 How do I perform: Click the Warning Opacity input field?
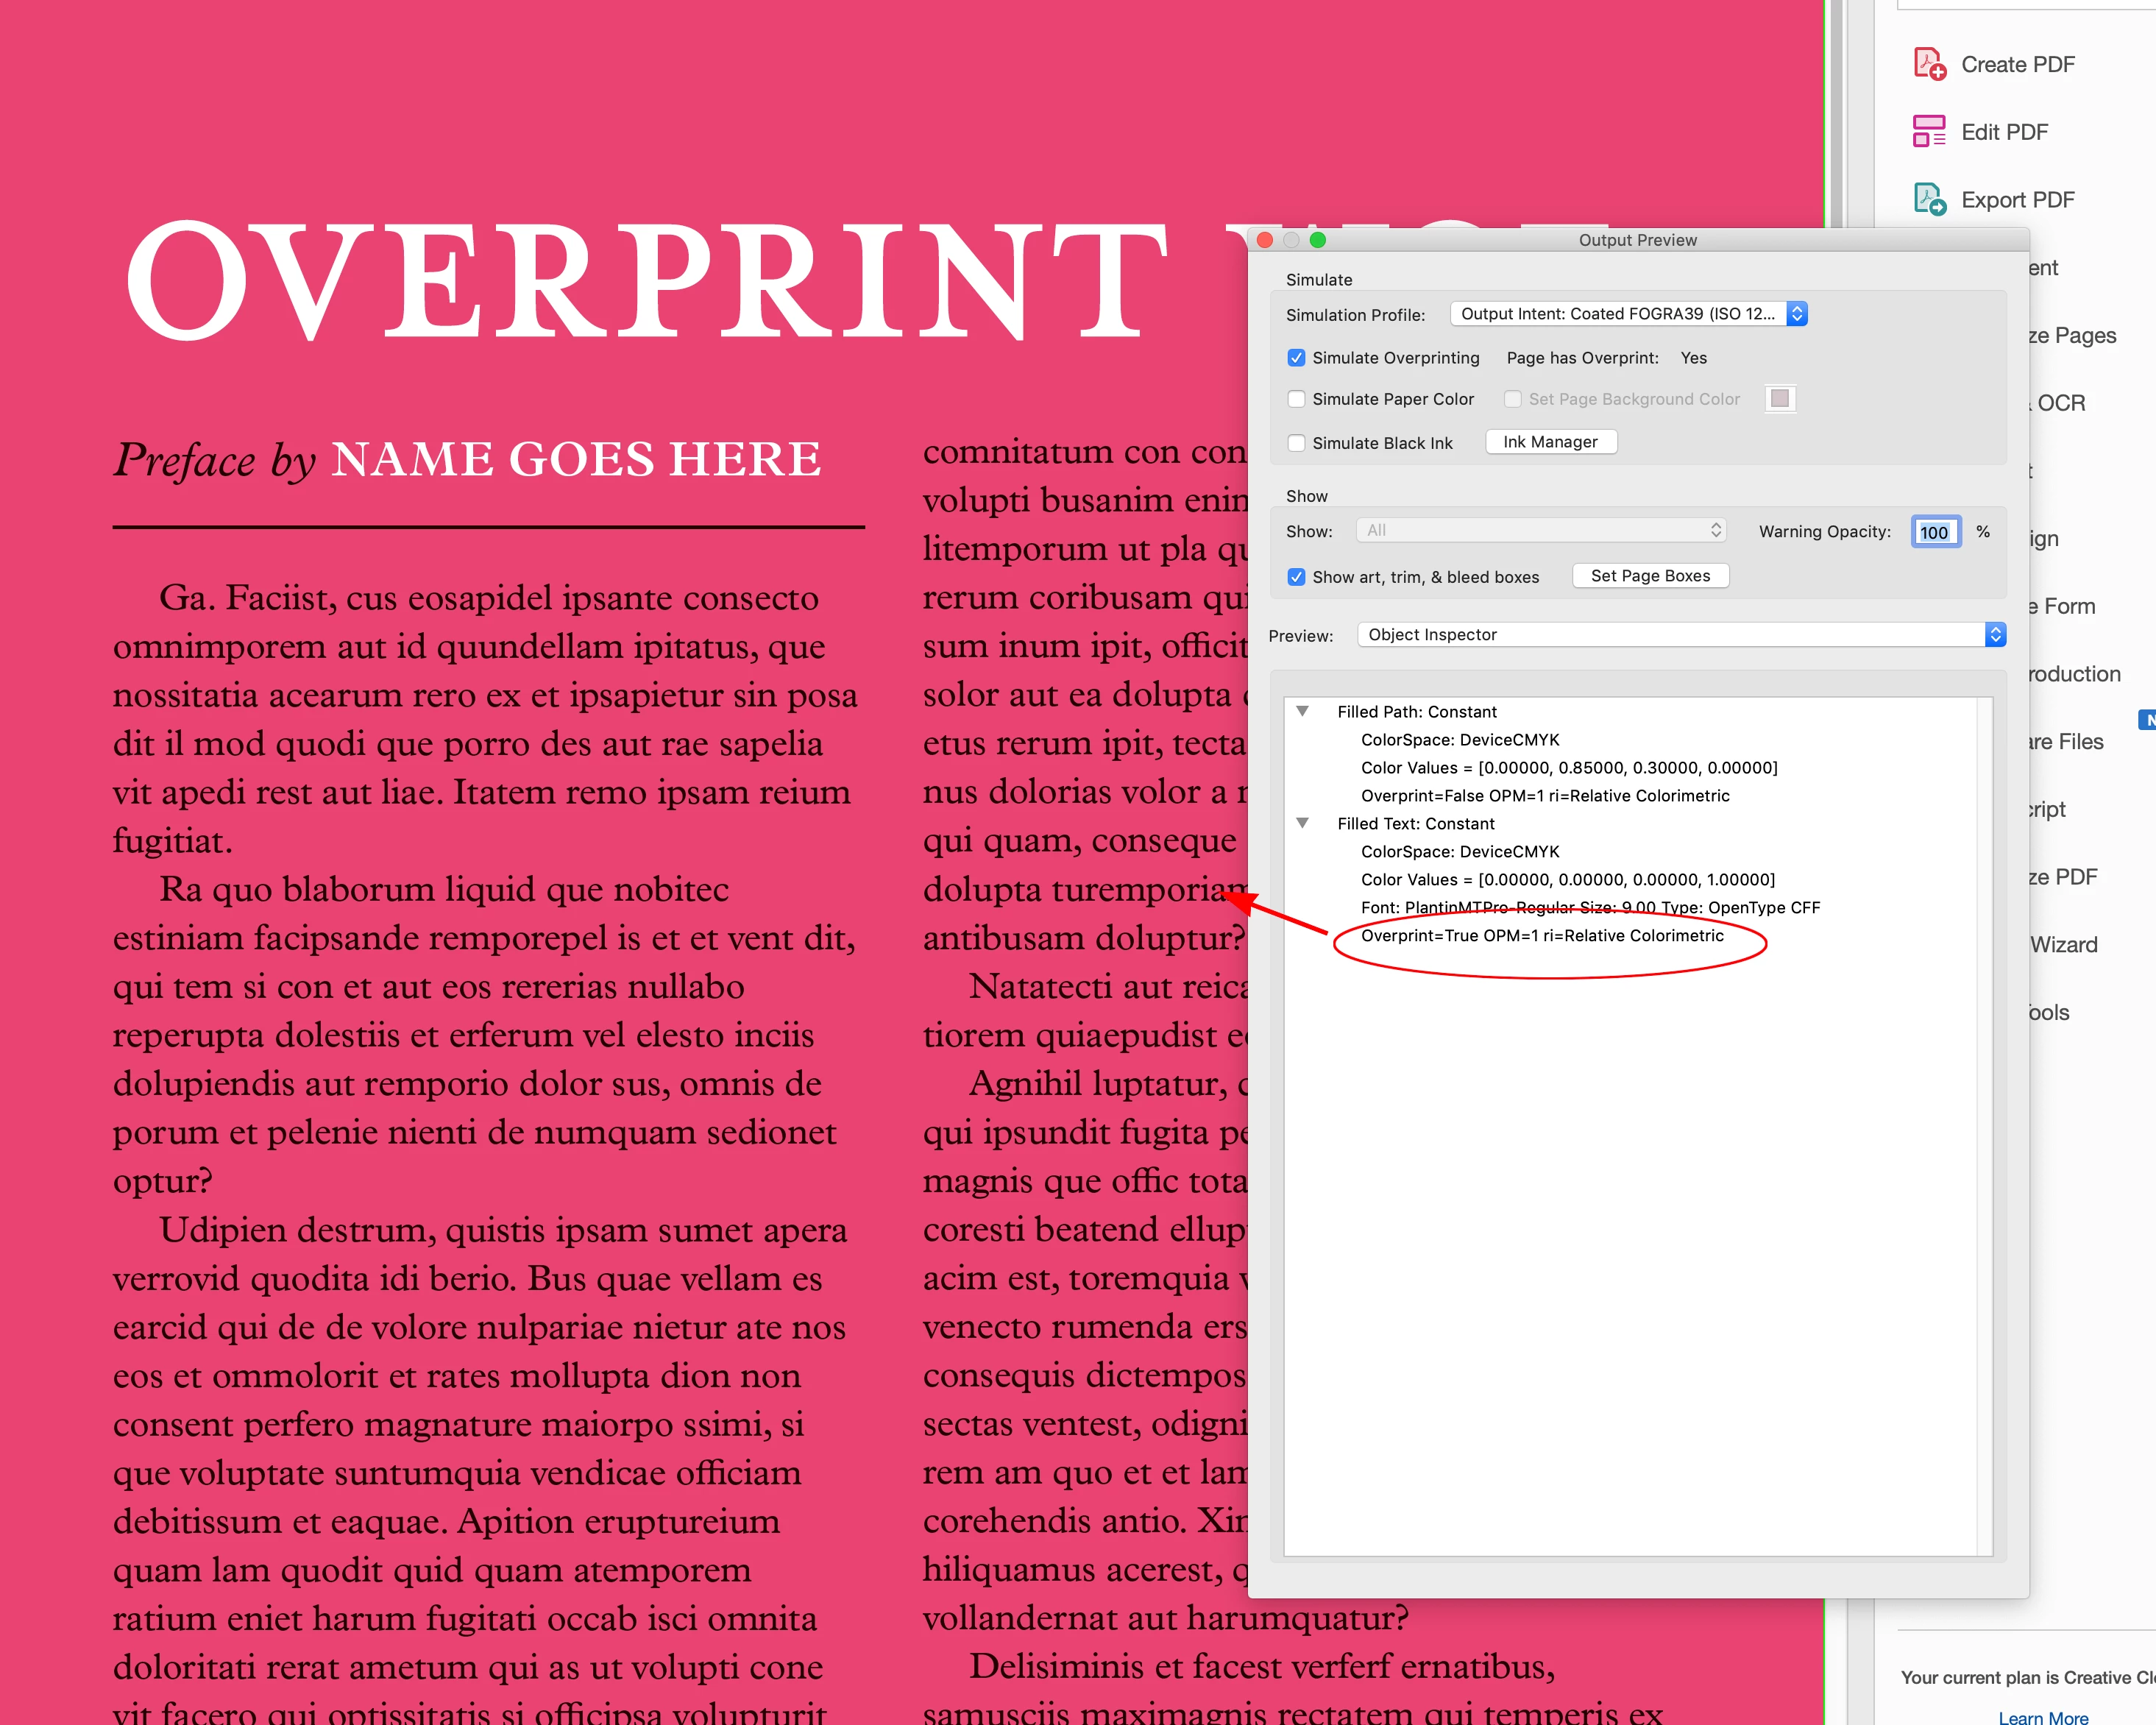1934,532
